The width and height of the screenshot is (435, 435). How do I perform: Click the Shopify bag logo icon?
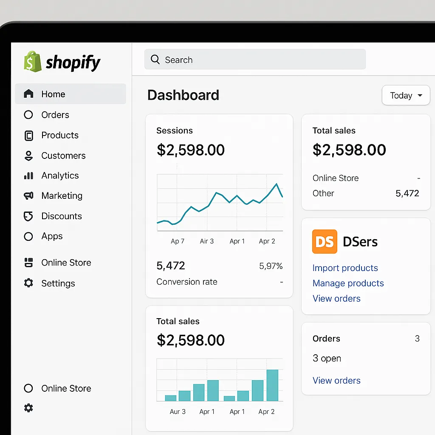coord(32,62)
